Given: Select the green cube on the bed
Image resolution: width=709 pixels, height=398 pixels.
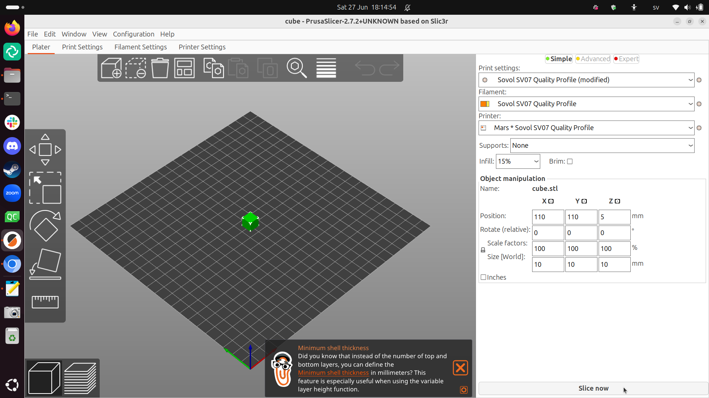Looking at the screenshot, I should tap(250, 221).
